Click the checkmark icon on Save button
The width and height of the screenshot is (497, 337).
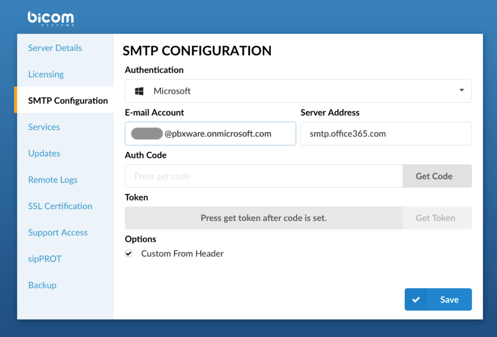[x=416, y=300]
